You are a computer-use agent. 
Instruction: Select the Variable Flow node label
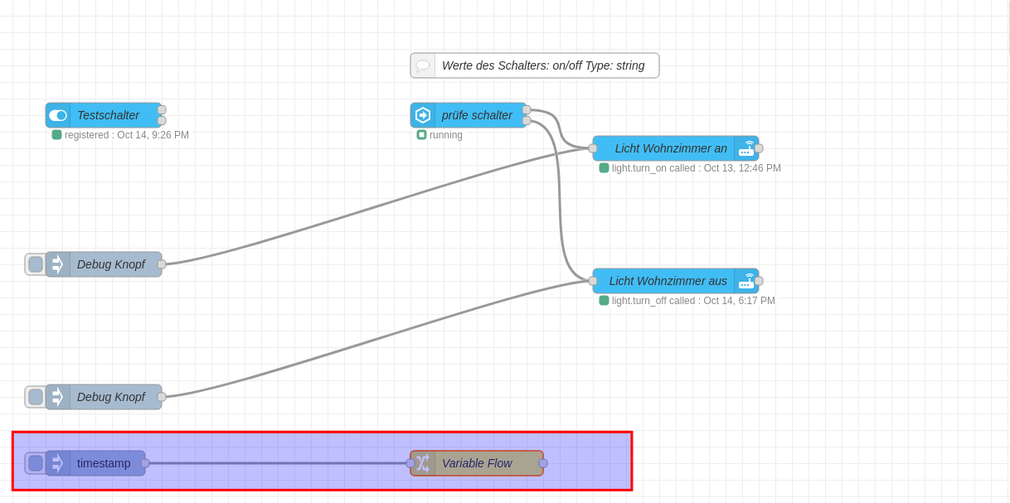tap(477, 463)
